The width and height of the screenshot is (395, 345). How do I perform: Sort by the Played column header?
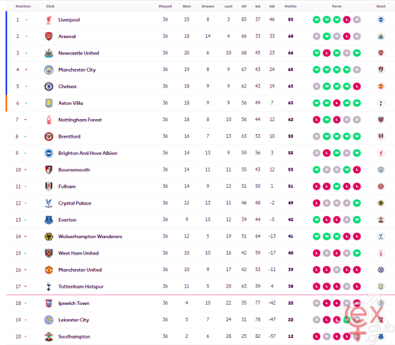(165, 6)
